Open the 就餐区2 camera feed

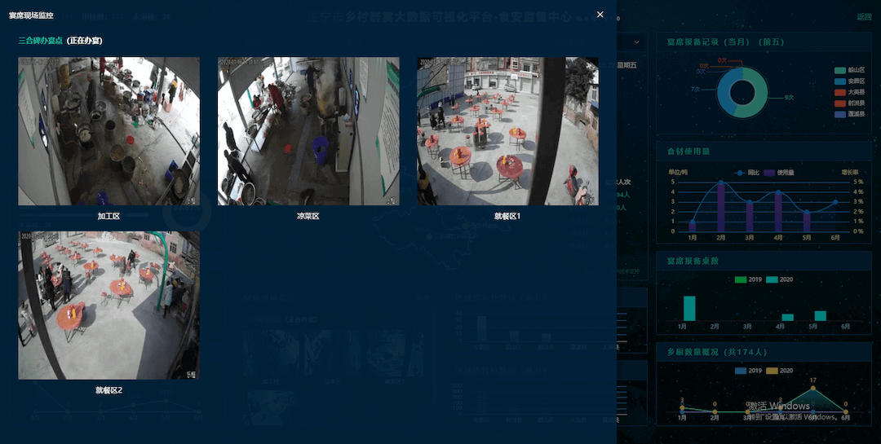tap(108, 306)
